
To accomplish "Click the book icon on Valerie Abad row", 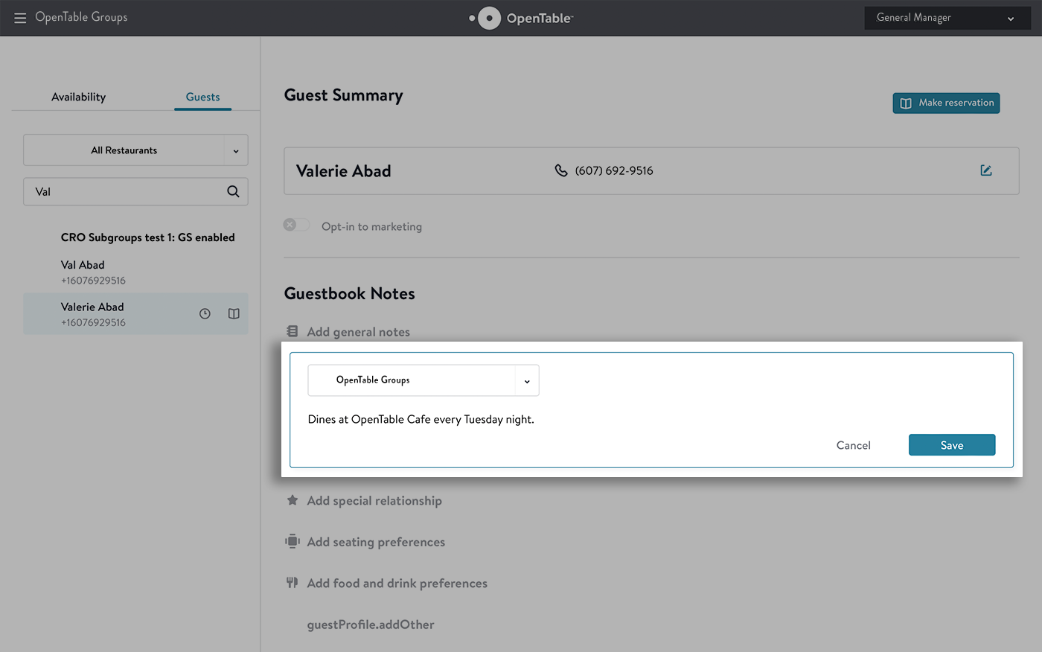I will (234, 314).
